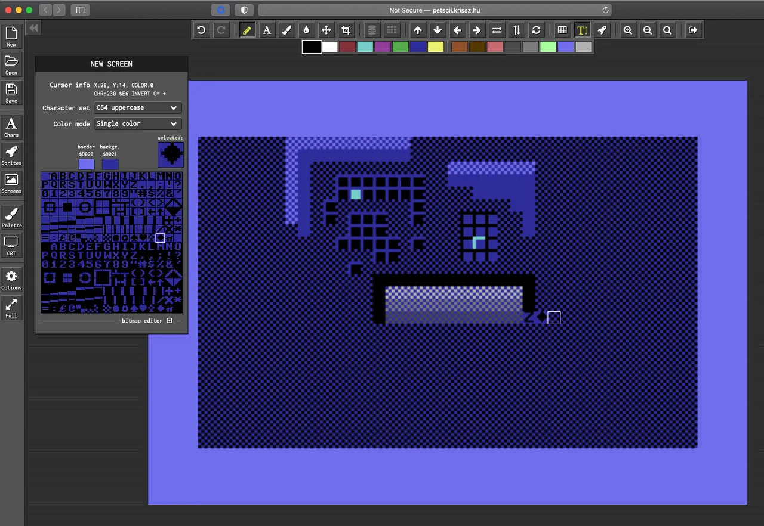This screenshot has width=764, height=526.
Task: Pick dark blue in the color palette
Action: point(418,47)
